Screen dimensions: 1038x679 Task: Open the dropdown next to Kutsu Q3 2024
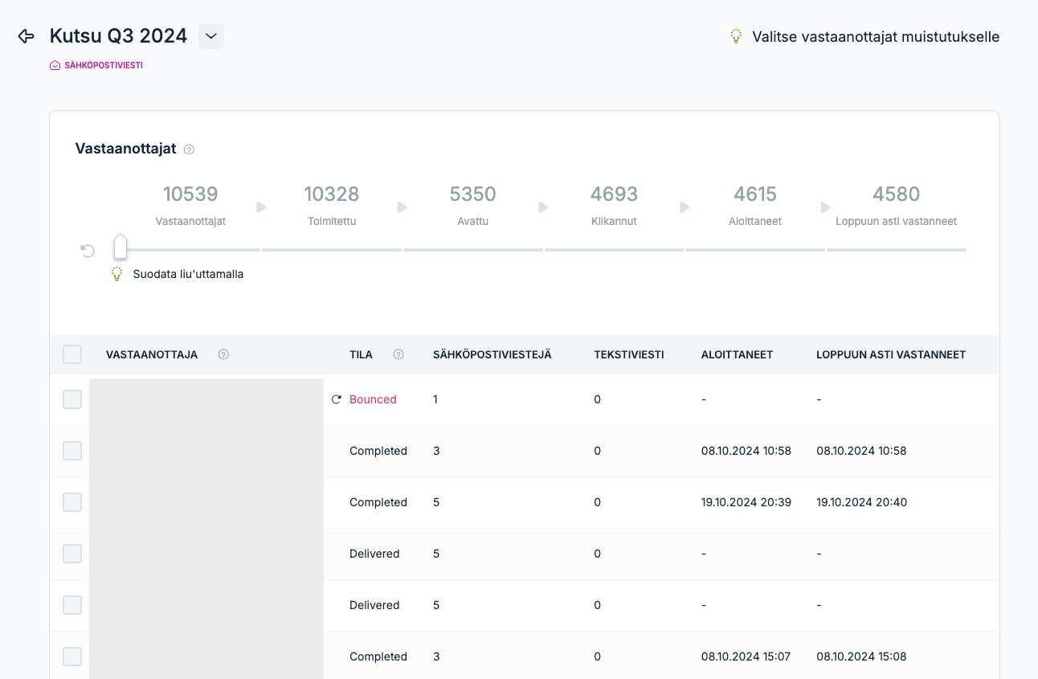coord(211,36)
